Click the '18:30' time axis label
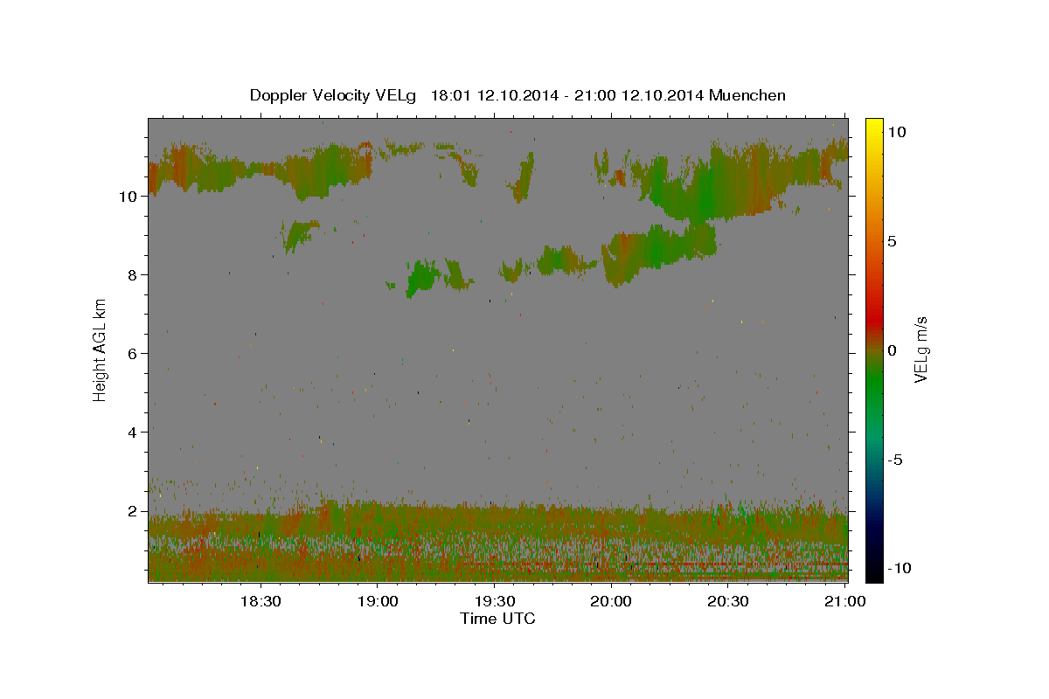This screenshot has height=699, width=1049. [x=260, y=602]
